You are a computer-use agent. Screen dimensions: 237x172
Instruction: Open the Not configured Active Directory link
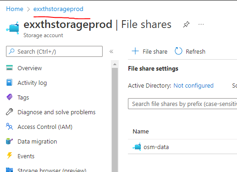point(193,86)
